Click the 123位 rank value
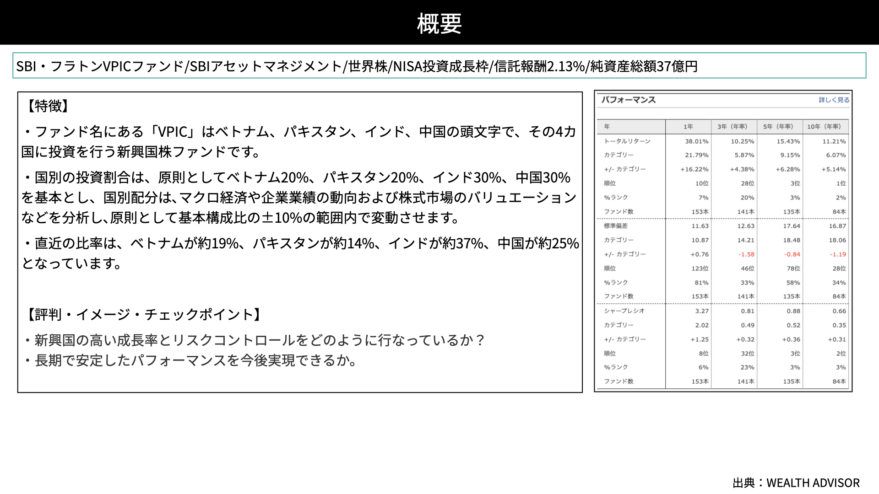The image size is (879, 494). 700,268
